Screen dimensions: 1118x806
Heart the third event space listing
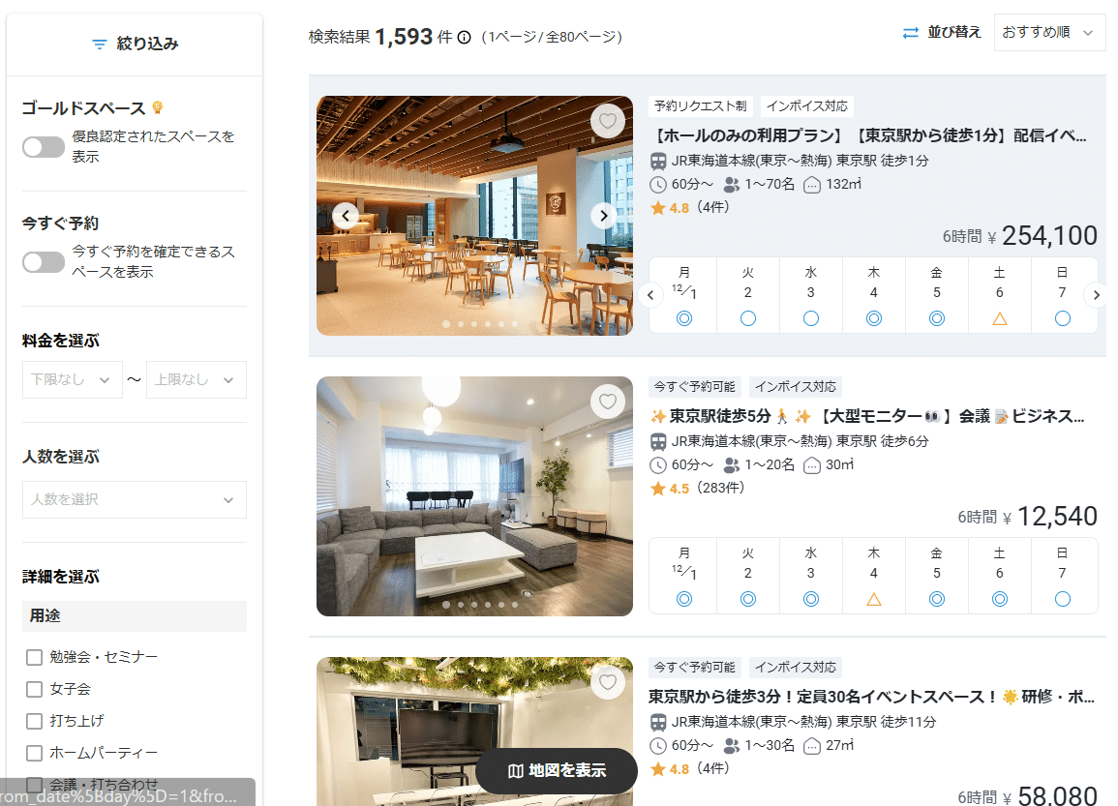click(607, 682)
